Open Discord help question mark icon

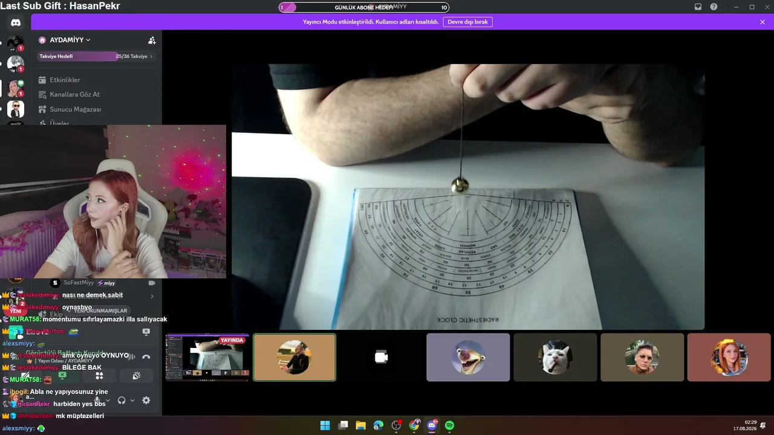714,7
